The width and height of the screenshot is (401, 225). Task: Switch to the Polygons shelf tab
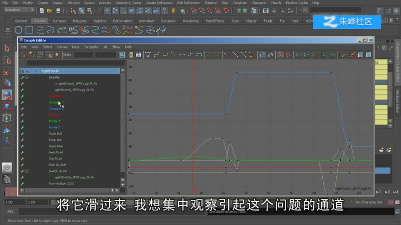point(80,21)
